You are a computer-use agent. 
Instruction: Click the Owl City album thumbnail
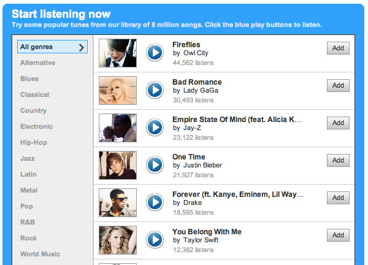117,53
